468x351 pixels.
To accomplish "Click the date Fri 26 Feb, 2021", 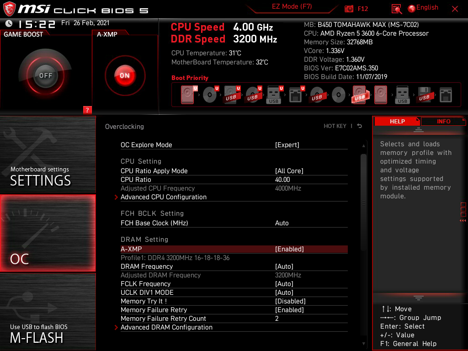I will [x=85, y=23].
